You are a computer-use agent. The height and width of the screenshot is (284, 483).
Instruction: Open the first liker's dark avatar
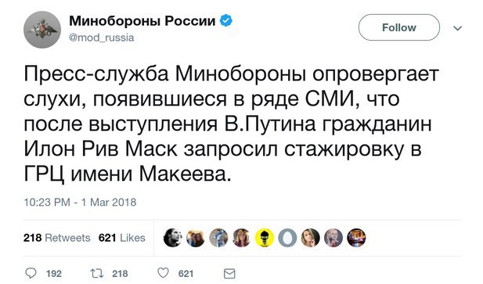tap(172, 238)
